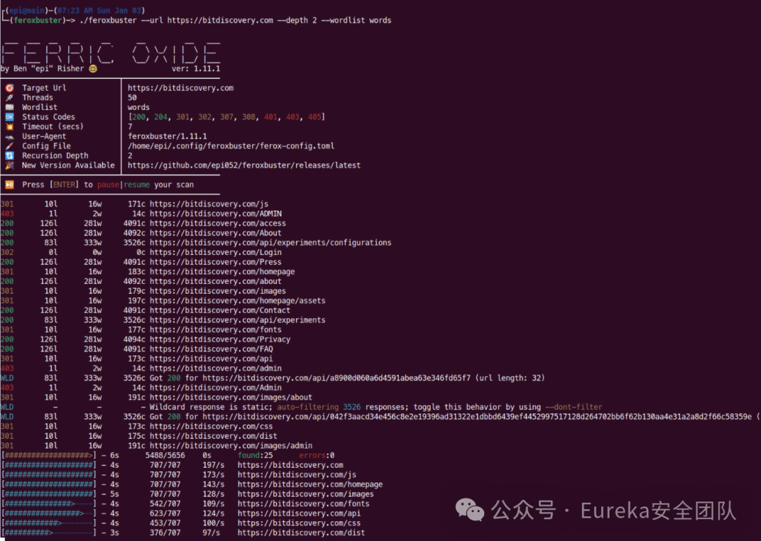Image resolution: width=761 pixels, height=541 pixels.
Task: Click the emoji beside Config File
Action: pos(9,146)
